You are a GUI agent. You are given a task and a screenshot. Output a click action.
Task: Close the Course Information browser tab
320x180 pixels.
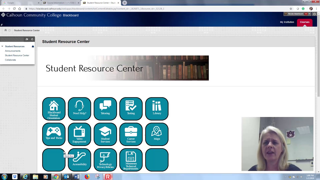pyautogui.click(x=78, y=3)
